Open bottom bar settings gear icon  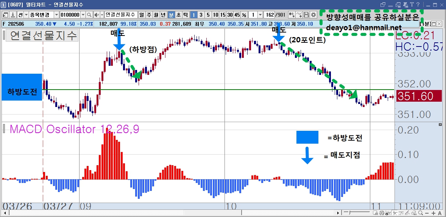pyautogui.click(x=382, y=213)
